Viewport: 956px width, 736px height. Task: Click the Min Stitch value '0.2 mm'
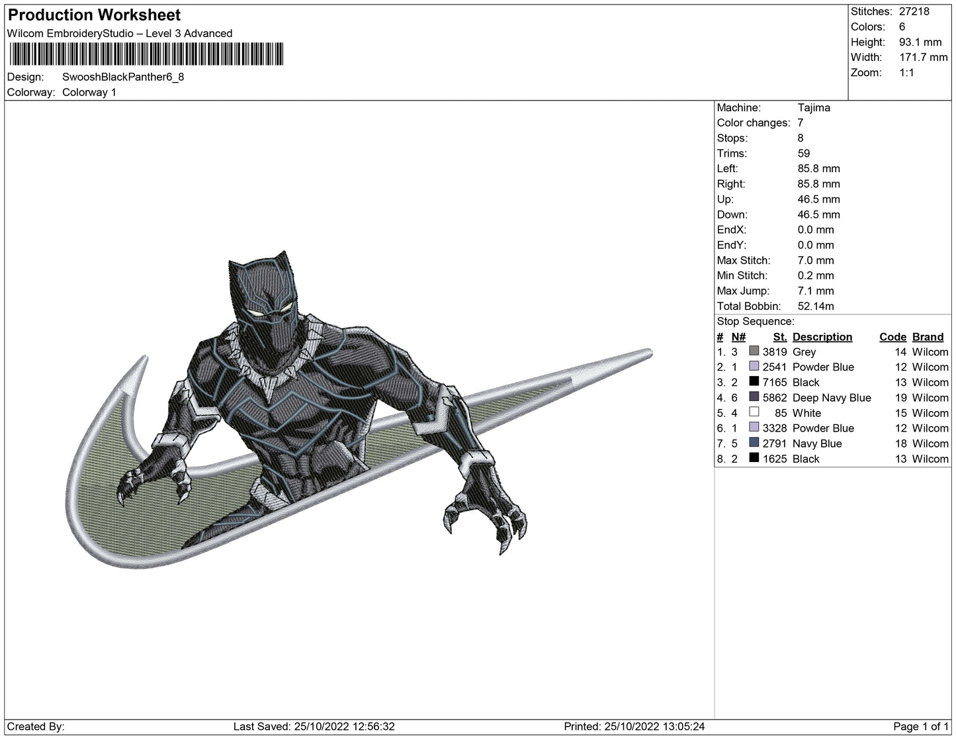click(x=816, y=275)
